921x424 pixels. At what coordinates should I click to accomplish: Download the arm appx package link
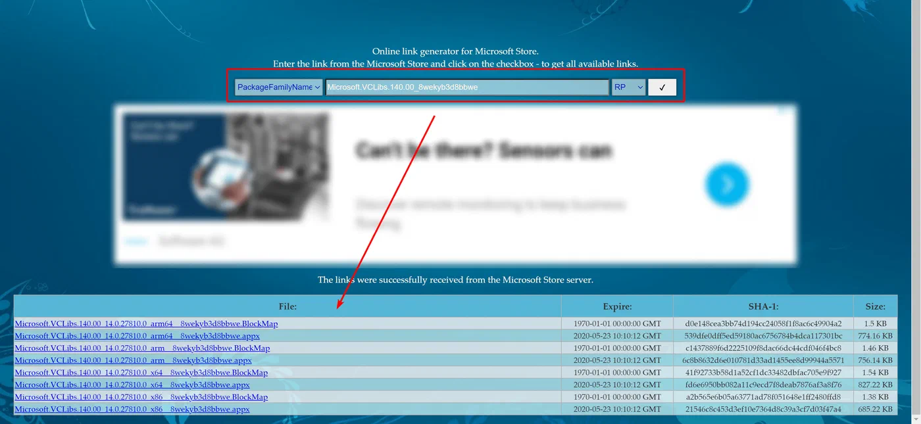click(133, 360)
